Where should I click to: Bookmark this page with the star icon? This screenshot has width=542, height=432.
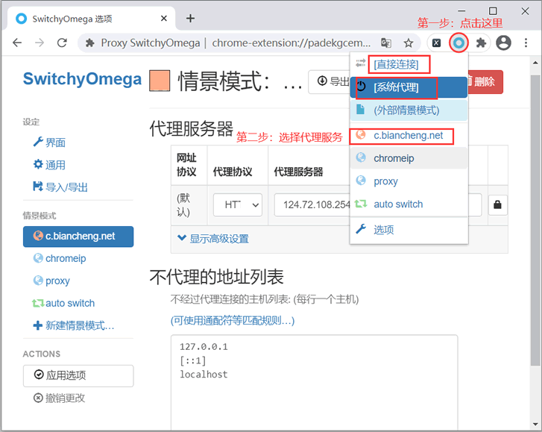409,43
